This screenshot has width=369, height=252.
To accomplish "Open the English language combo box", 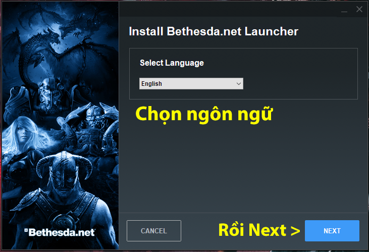I will (191, 84).
